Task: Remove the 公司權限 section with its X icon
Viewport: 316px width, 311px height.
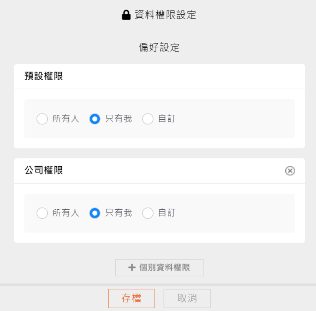Action: [x=290, y=171]
